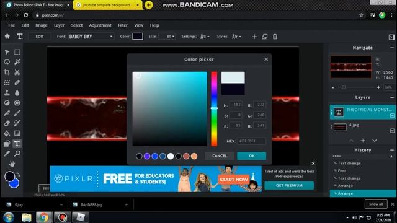Viewport: 397px width, 223px height.
Task: Click the HEX input field
Action: pos(252,141)
